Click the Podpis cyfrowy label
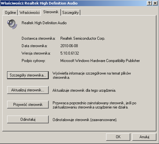159x144 pixels. 34,61
